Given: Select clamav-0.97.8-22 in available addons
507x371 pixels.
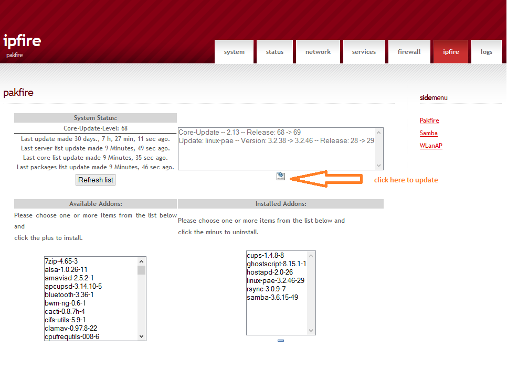Looking at the screenshot, I should pyautogui.click(x=91, y=329).
